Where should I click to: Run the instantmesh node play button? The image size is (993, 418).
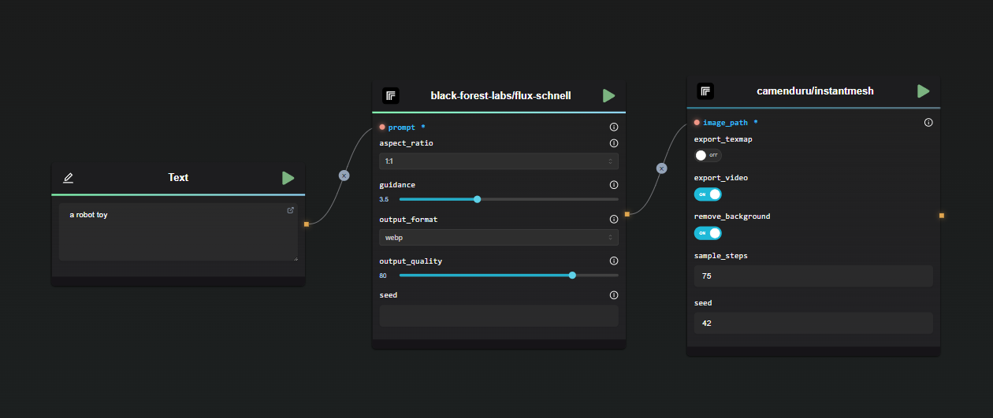pos(923,91)
